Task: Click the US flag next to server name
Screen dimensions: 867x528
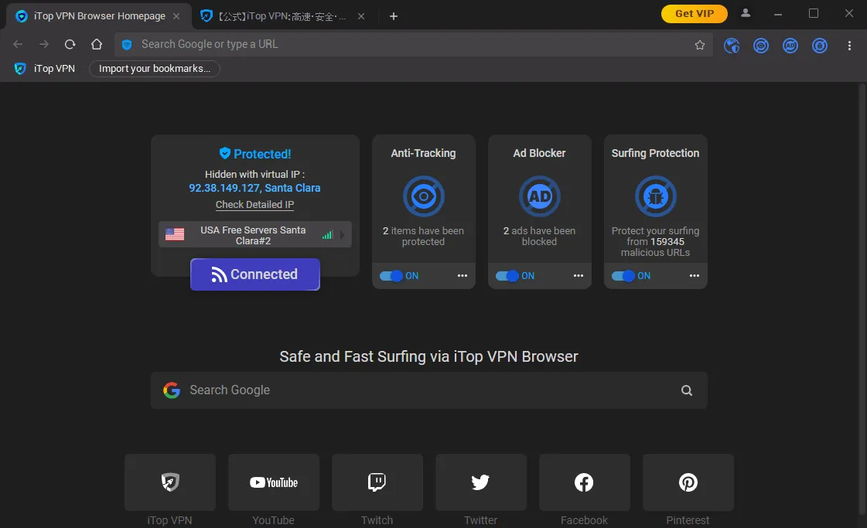Action: click(x=175, y=234)
